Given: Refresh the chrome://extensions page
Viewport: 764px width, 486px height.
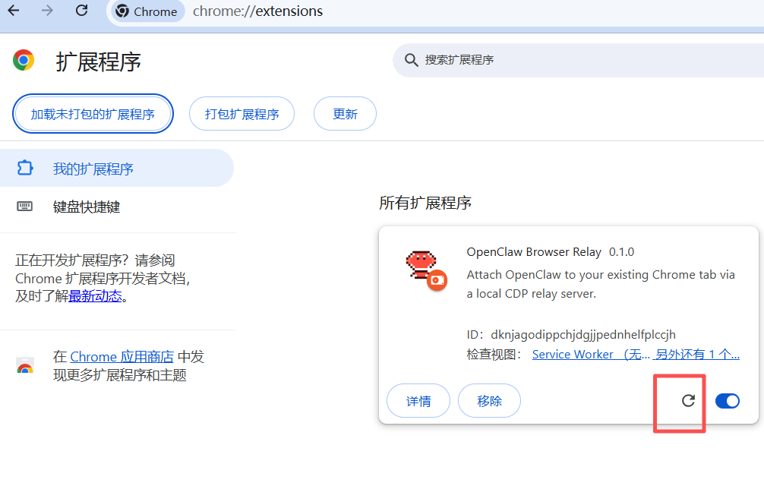Looking at the screenshot, I should pyautogui.click(x=81, y=11).
